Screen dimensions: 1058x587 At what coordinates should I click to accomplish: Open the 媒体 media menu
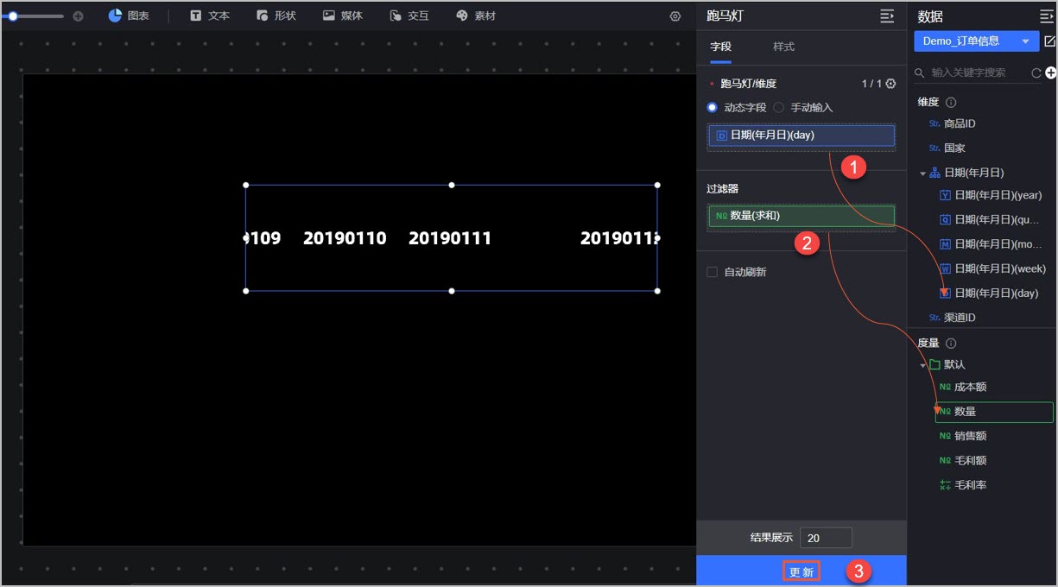342,16
